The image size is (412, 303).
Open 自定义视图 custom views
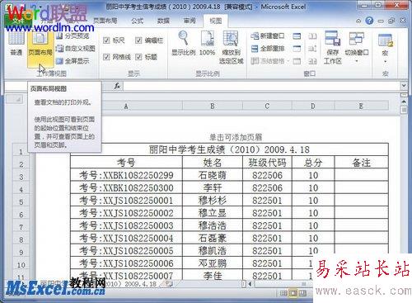pos(75,49)
